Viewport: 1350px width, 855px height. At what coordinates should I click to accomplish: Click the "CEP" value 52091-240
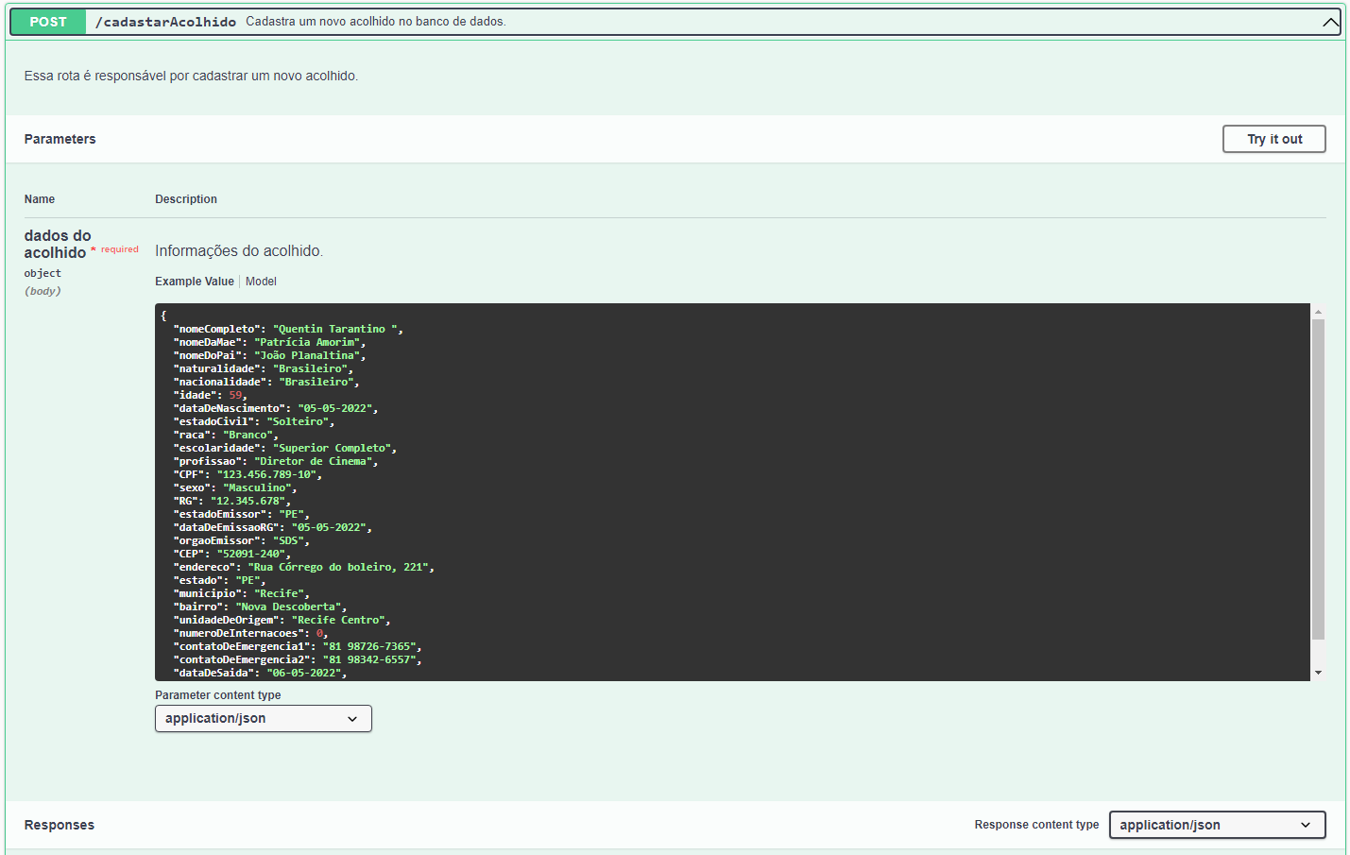(x=250, y=554)
